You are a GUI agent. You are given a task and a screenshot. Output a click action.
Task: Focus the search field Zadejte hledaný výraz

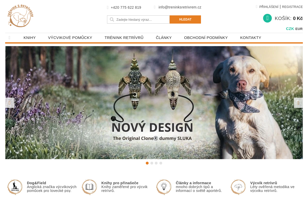138,19
